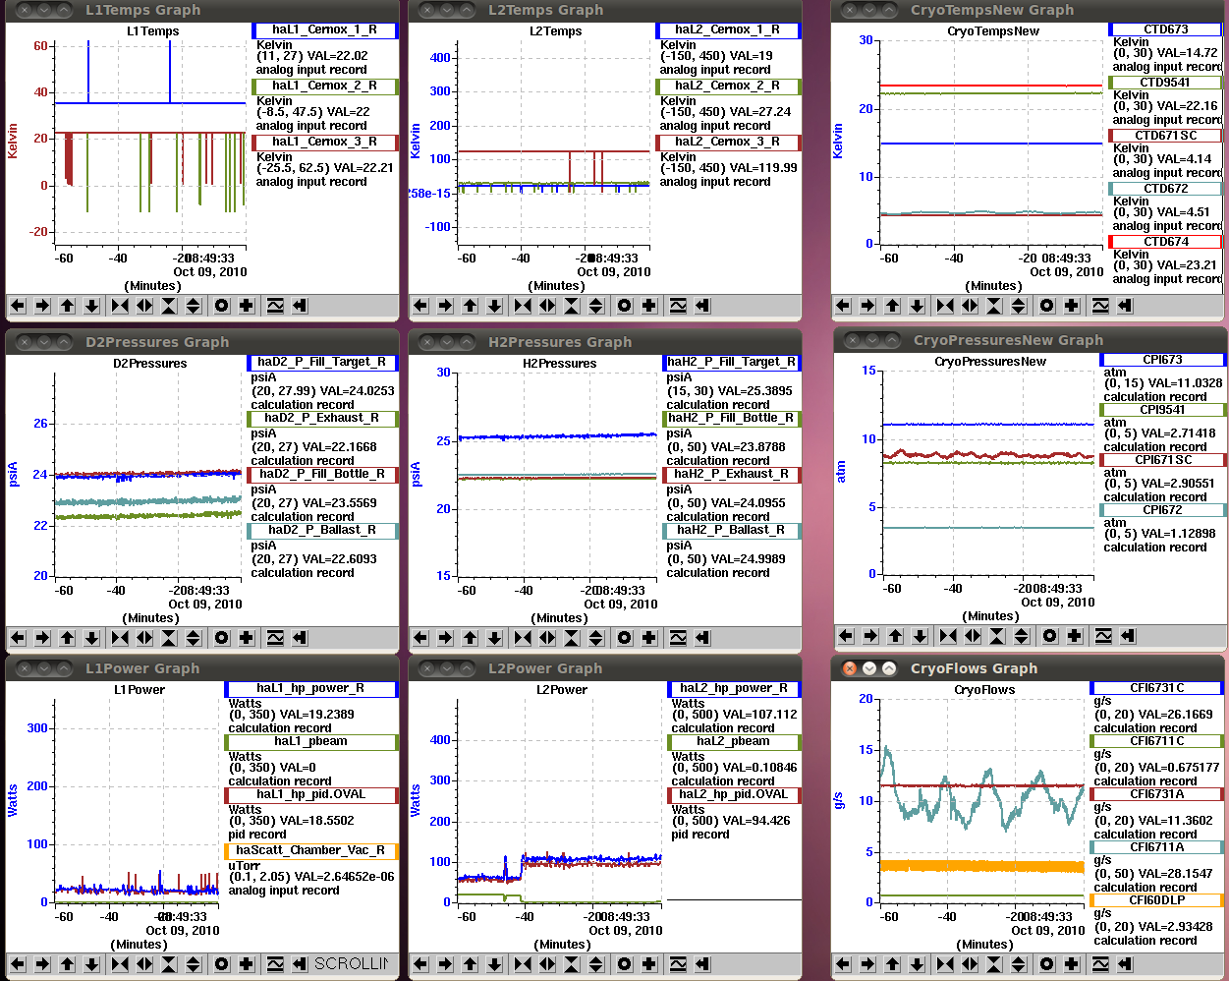The width and height of the screenshot is (1229, 981).
Task: Click the VAL=24.0253 reading in D2Pressures legend
Action: [352, 391]
